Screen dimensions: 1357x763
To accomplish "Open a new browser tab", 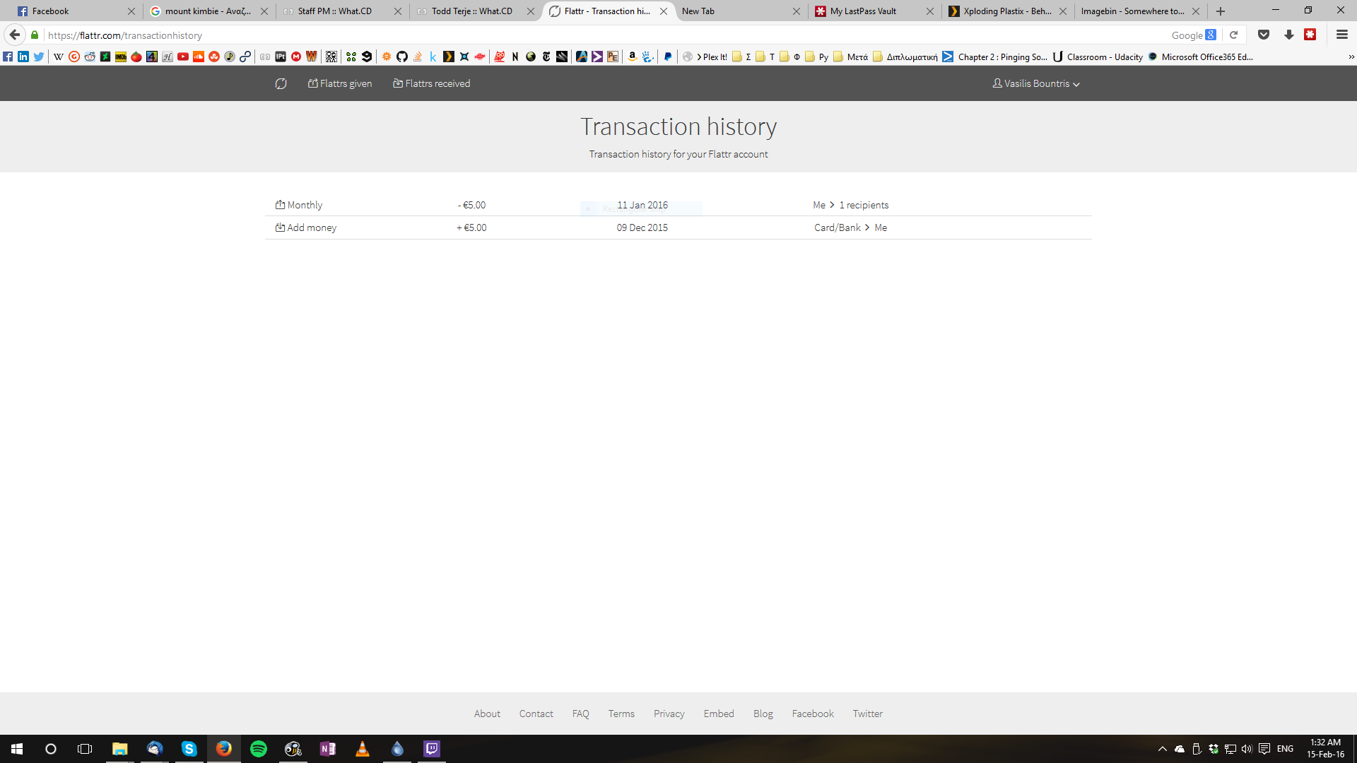I will click(x=1221, y=11).
